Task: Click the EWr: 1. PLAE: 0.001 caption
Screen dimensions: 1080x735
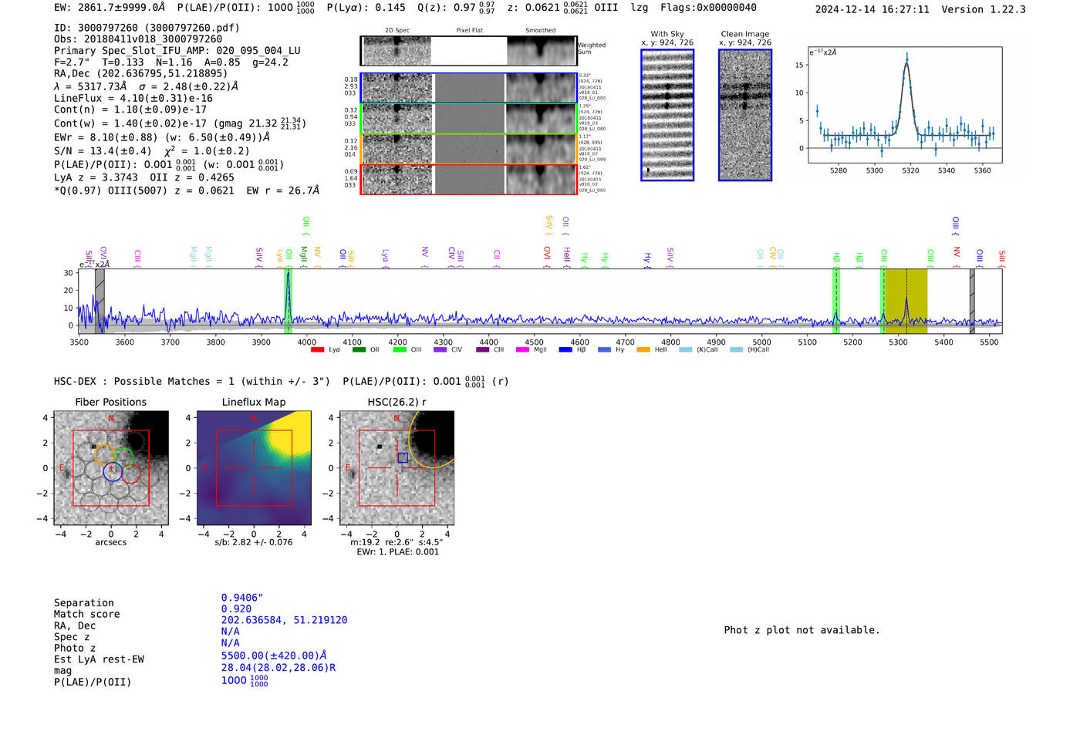Action: [397, 551]
